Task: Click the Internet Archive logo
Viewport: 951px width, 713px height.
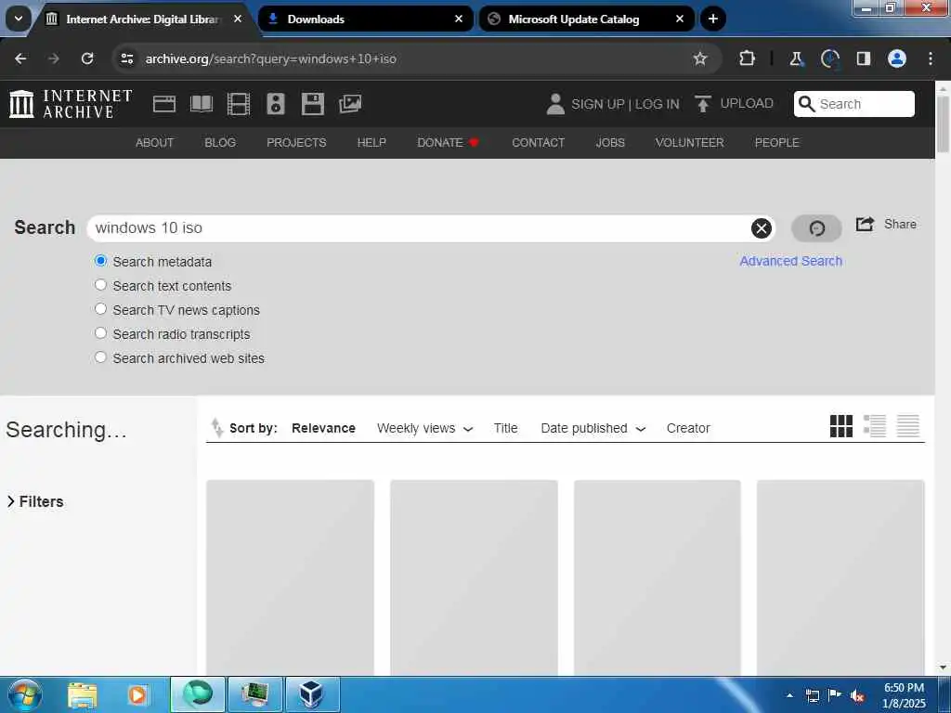Action: coord(71,104)
